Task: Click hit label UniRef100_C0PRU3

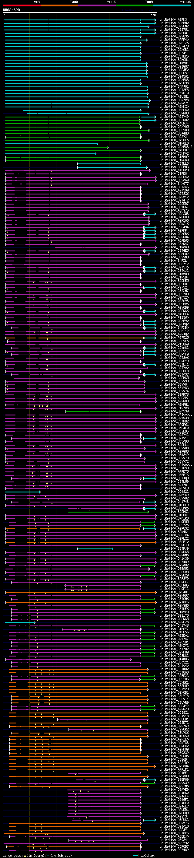Action: point(174,113)
